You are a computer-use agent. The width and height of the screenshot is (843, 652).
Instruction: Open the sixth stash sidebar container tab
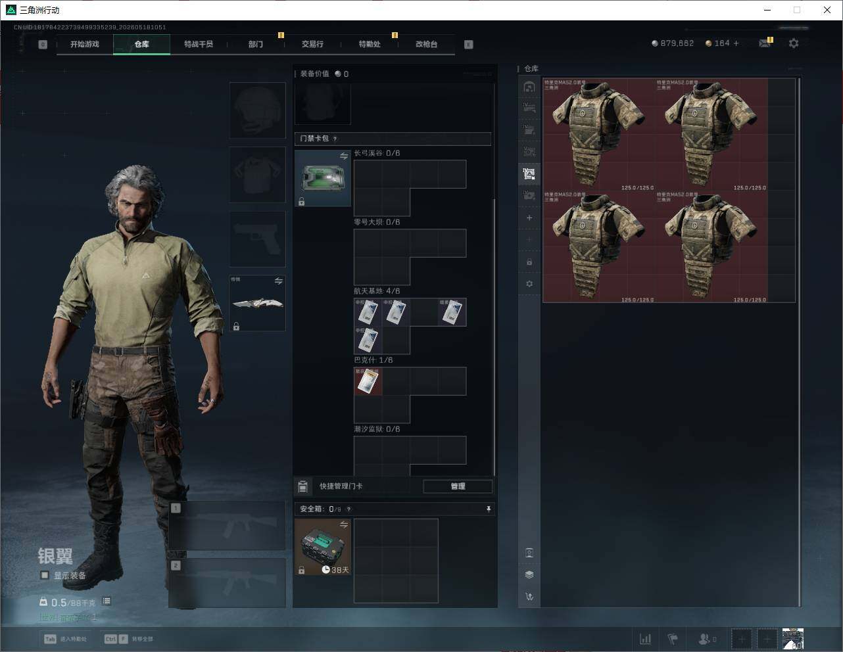[529, 195]
